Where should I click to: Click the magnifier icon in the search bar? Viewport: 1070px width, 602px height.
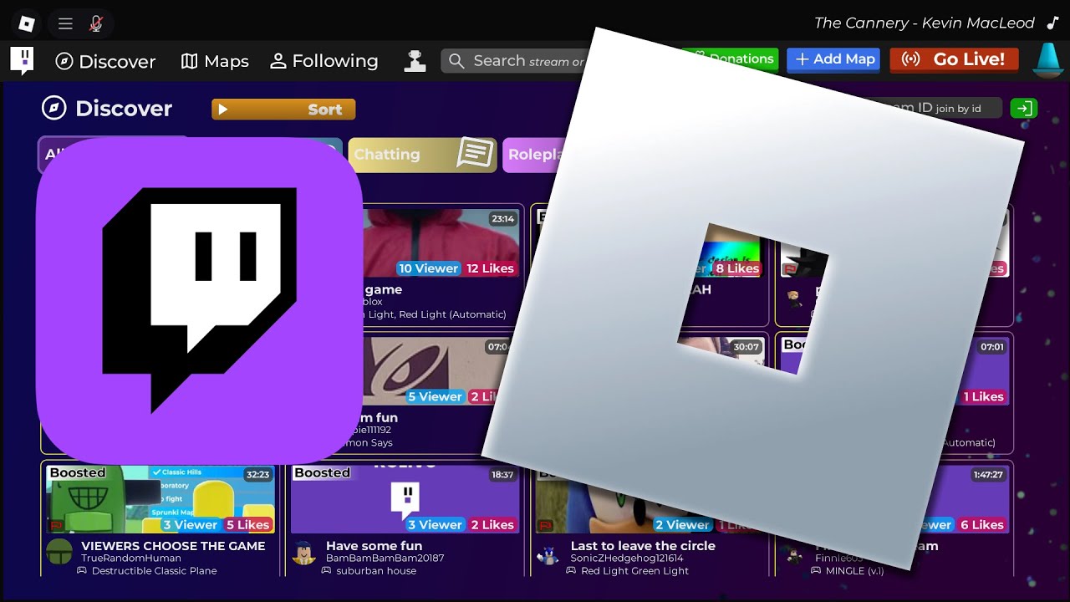[x=456, y=61]
